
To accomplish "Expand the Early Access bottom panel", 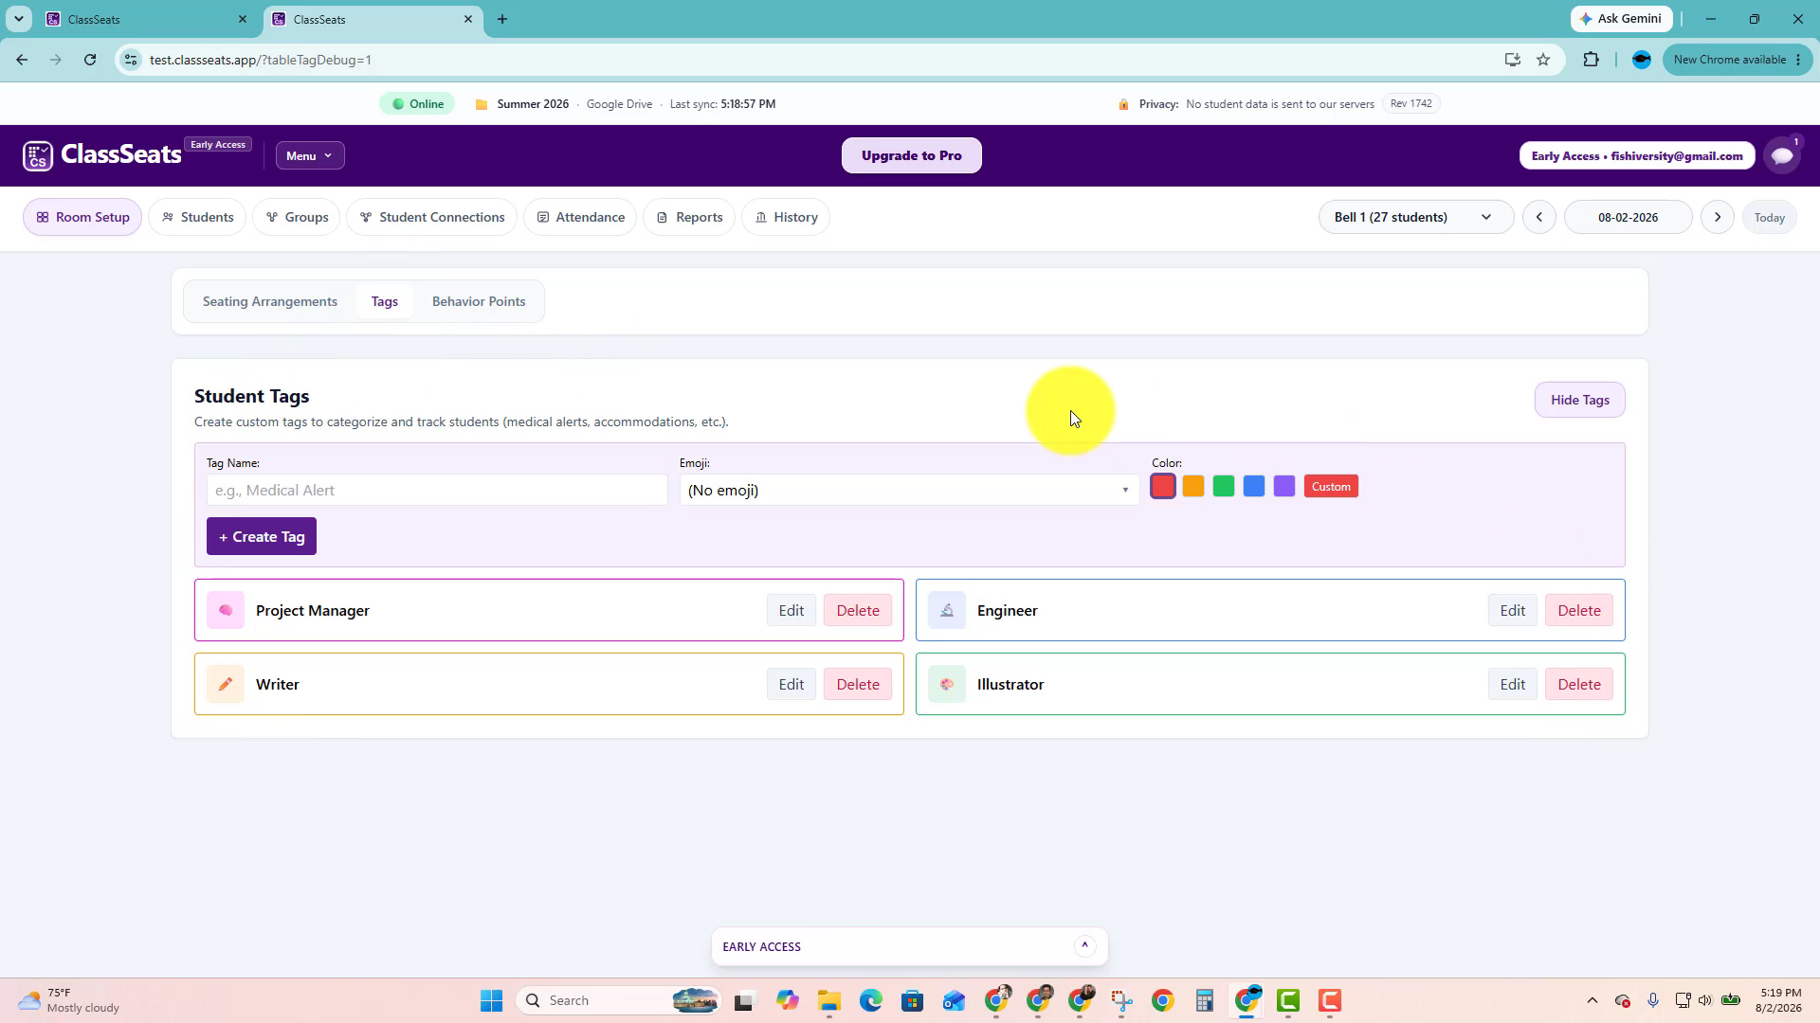I will pyautogui.click(x=1084, y=946).
